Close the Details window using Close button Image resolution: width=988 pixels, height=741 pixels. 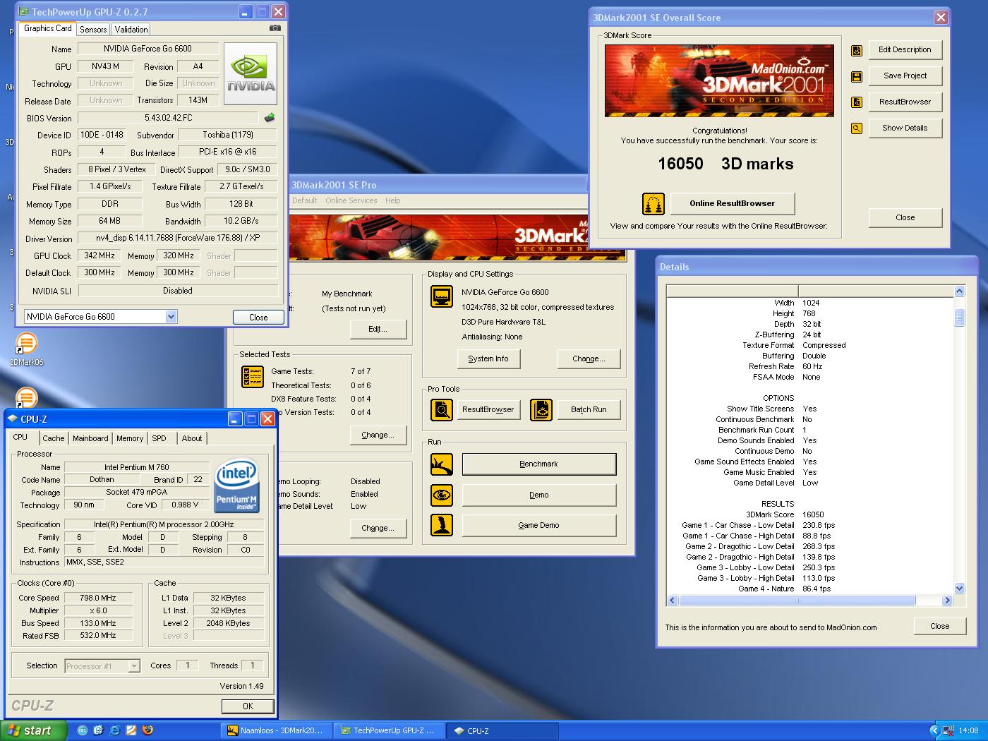point(939,627)
